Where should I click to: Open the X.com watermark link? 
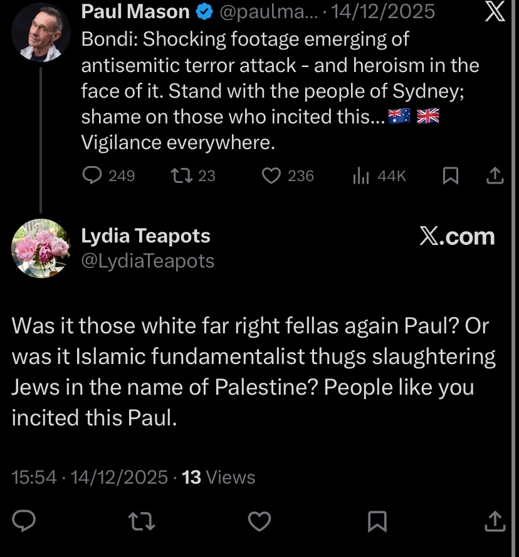coord(457,237)
